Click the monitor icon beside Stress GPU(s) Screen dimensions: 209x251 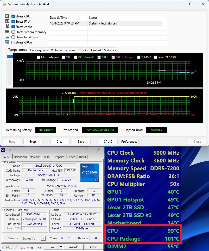pyautogui.click(x=7, y=42)
